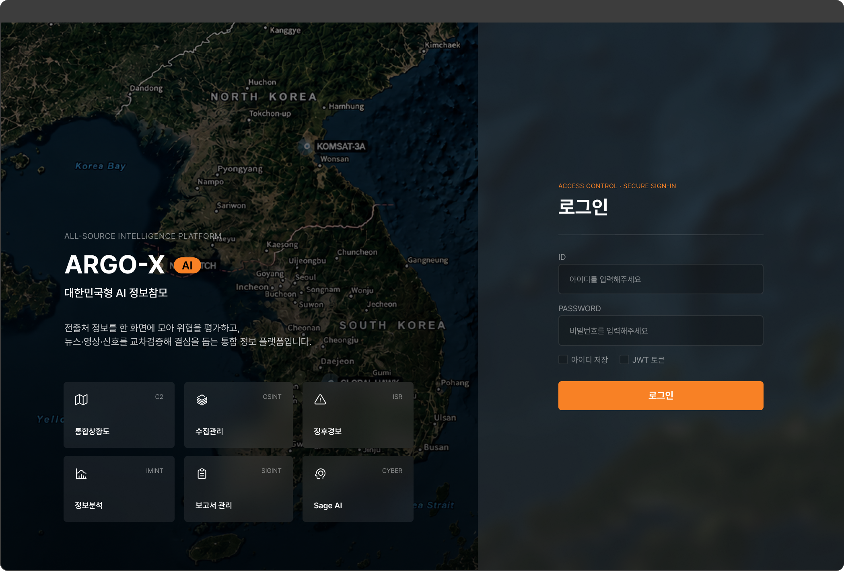
Task: Click the clipboard icon in 보고서 관리 card
Action: (202, 474)
